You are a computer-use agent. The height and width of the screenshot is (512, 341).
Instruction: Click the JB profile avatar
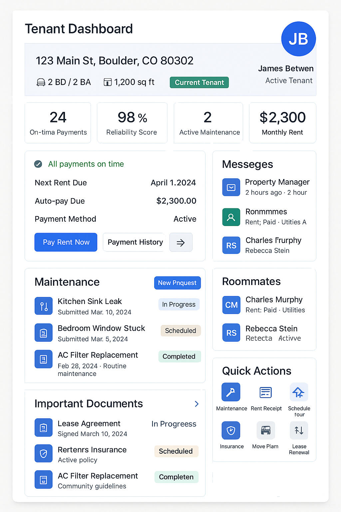pos(298,39)
